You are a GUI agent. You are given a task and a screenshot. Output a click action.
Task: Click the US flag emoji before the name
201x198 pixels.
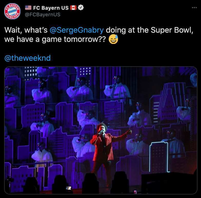click(28, 8)
